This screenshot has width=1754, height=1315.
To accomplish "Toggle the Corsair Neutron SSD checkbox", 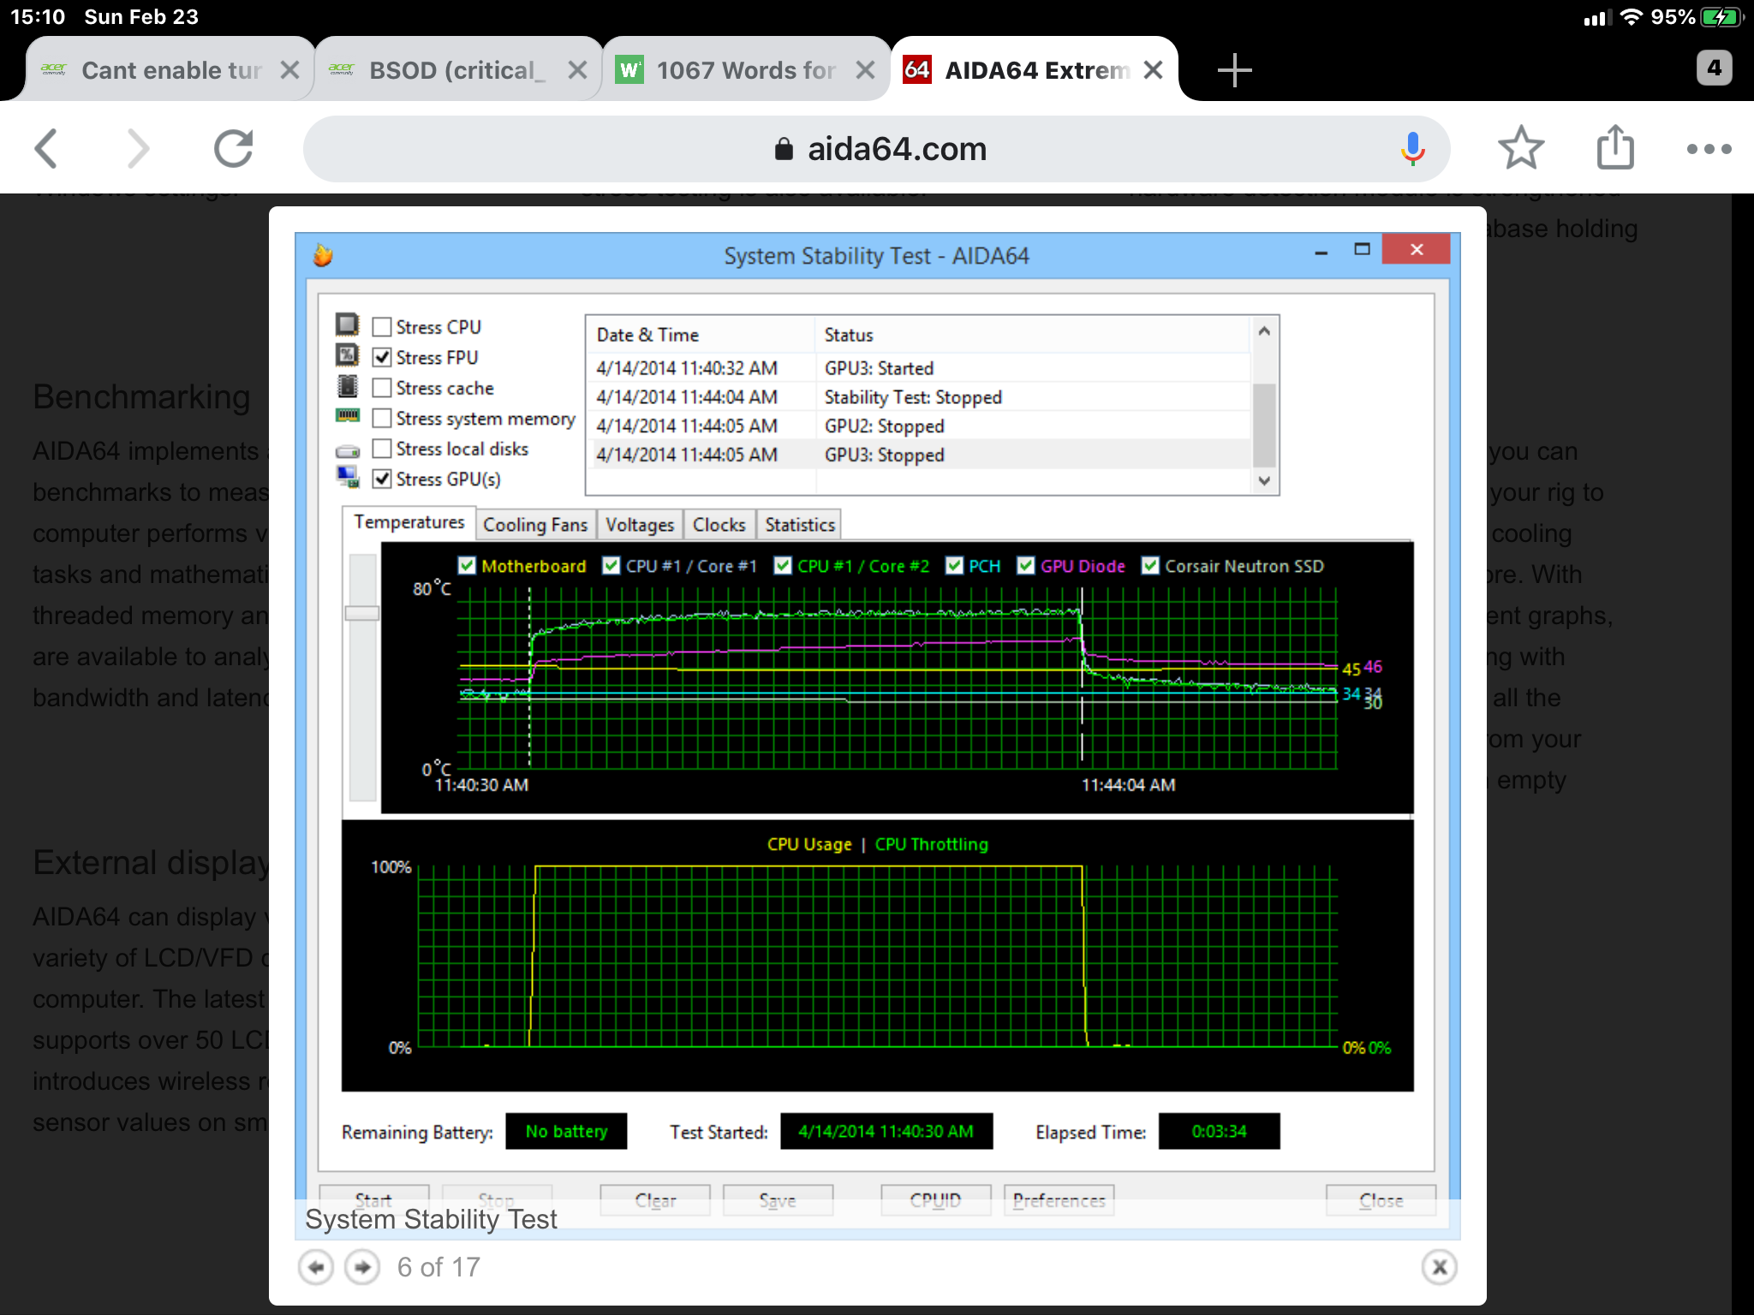I will point(1150,565).
